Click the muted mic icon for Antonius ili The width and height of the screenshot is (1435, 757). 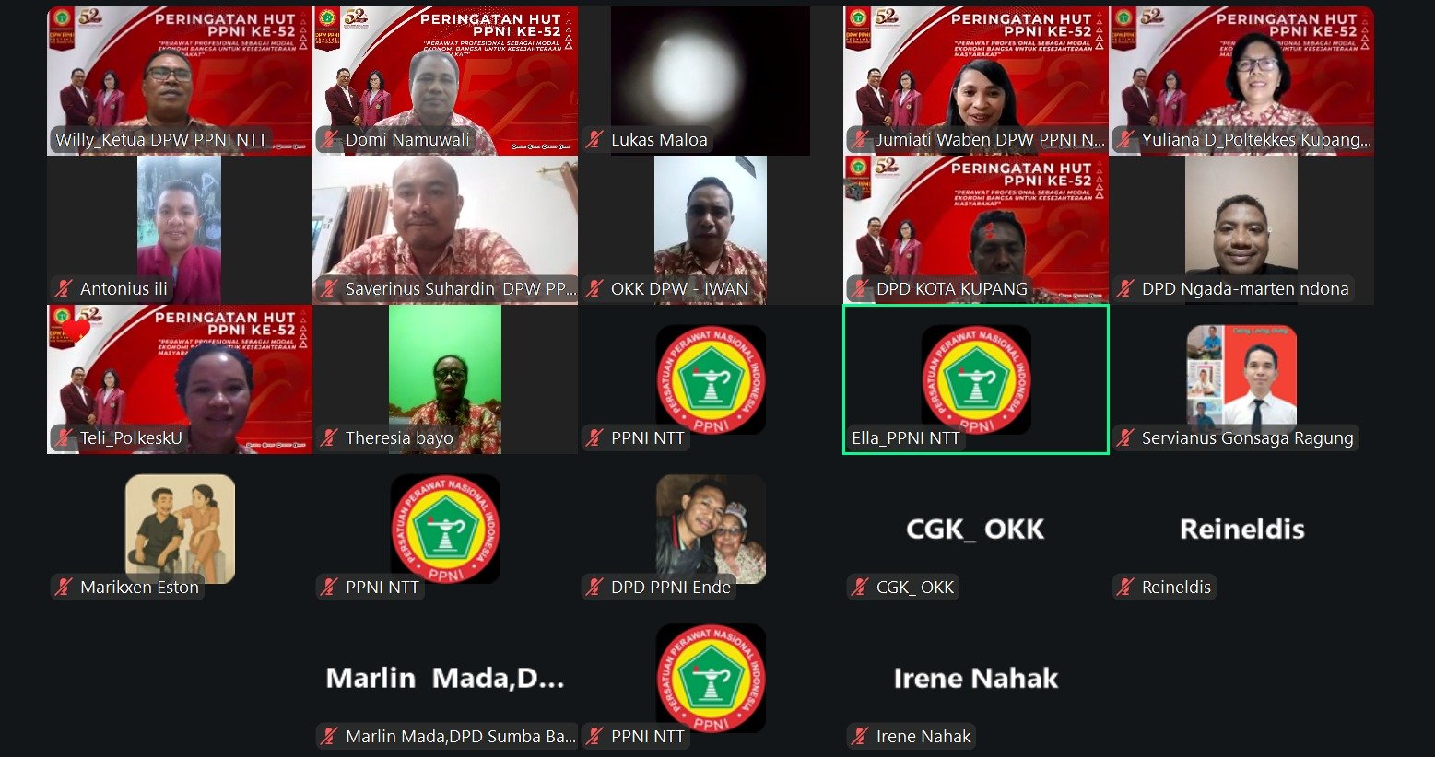pos(64,289)
